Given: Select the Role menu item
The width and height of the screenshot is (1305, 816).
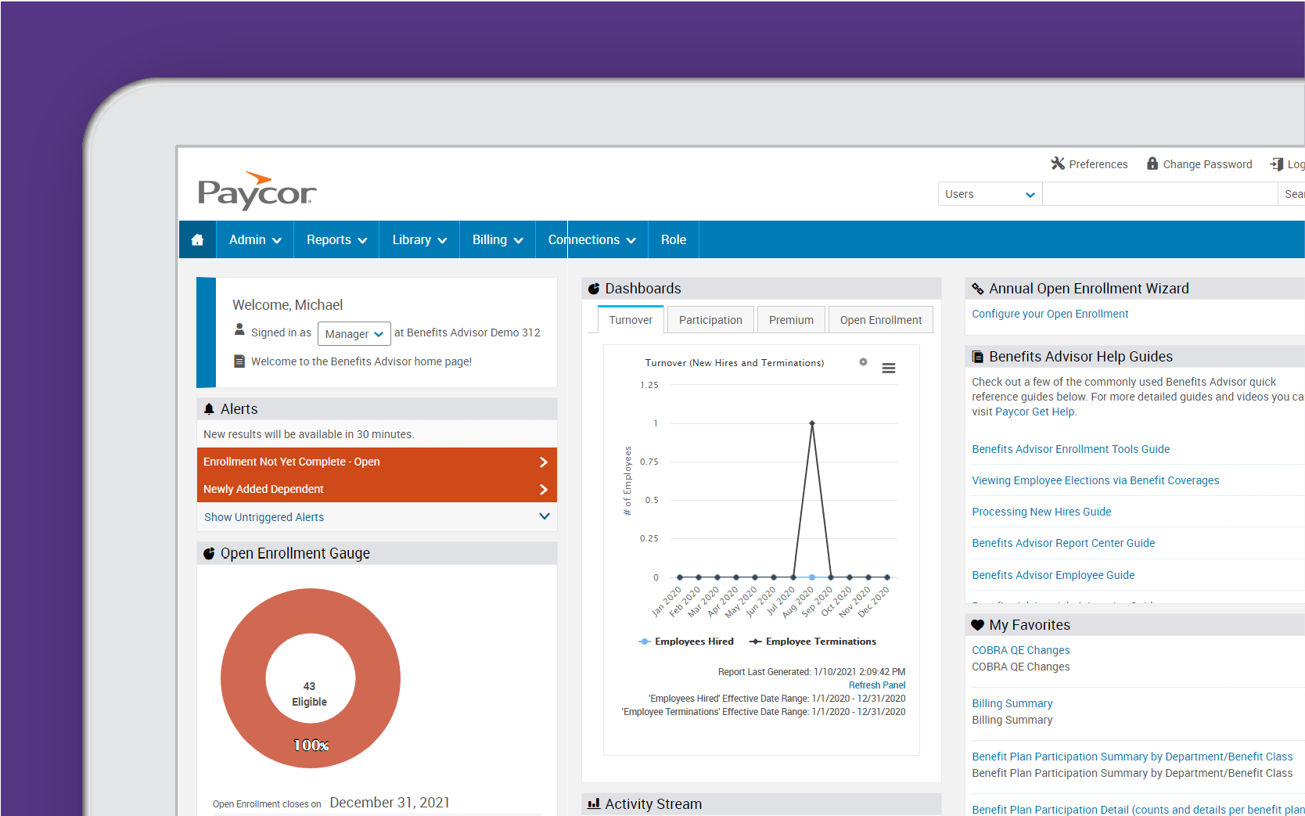Looking at the screenshot, I should click(x=674, y=239).
